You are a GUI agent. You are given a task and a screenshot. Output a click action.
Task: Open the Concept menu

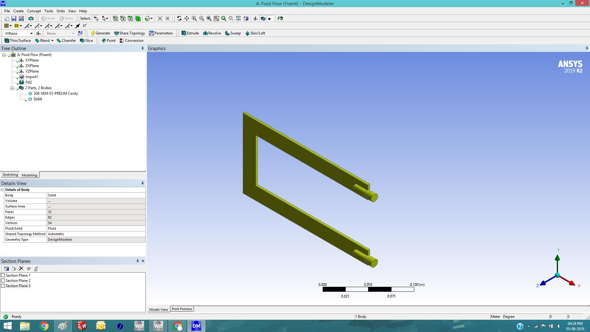point(34,11)
